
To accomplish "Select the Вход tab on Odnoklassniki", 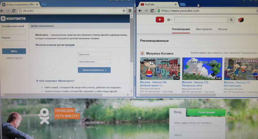I will pyautogui.click(x=178, y=112).
